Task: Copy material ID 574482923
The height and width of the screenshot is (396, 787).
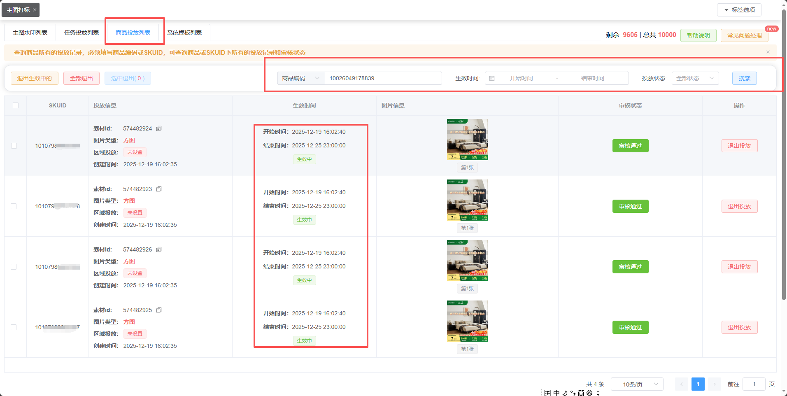Action: tap(159, 189)
